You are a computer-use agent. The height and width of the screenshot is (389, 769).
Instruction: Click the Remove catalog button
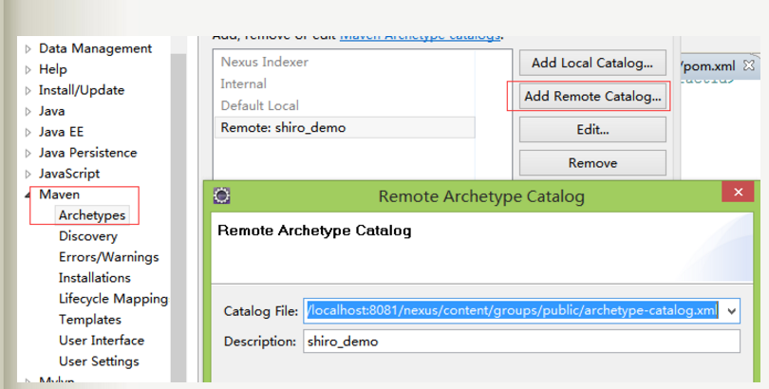[592, 162]
